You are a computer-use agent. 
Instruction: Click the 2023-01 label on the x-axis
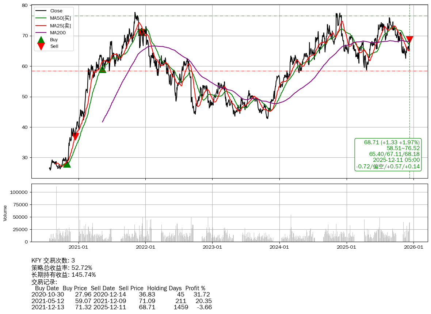pyautogui.click(x=212, y=247)
